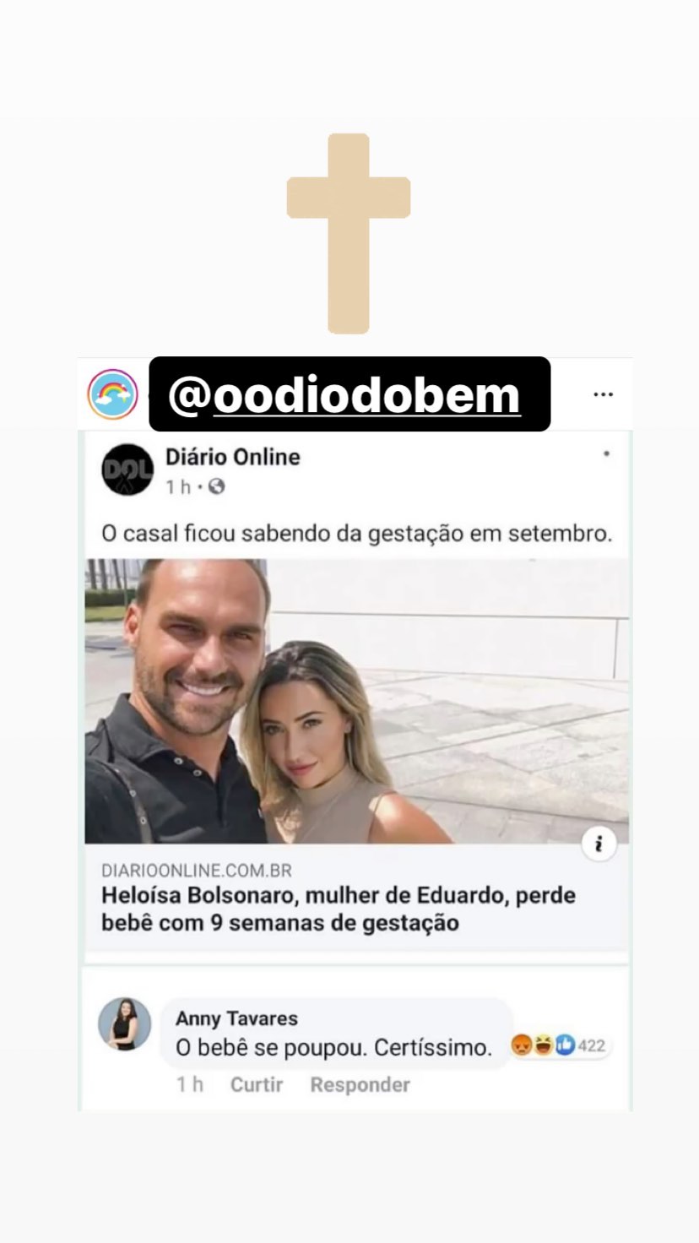Show the 422 reactions list
The width and height of the screenshot is (699, 1243).
(592, 1046)
